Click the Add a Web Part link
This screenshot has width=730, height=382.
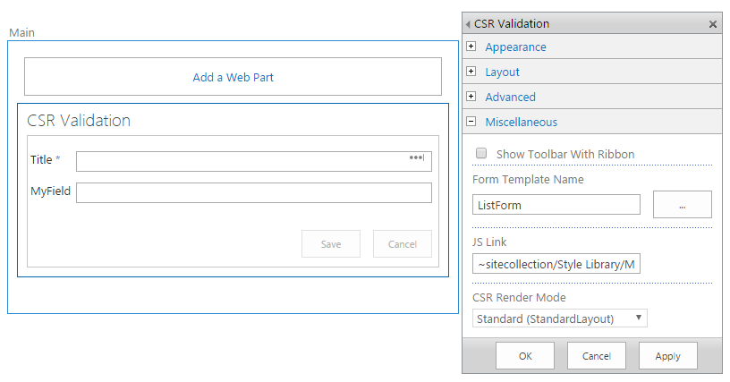(x=233, y=77)
